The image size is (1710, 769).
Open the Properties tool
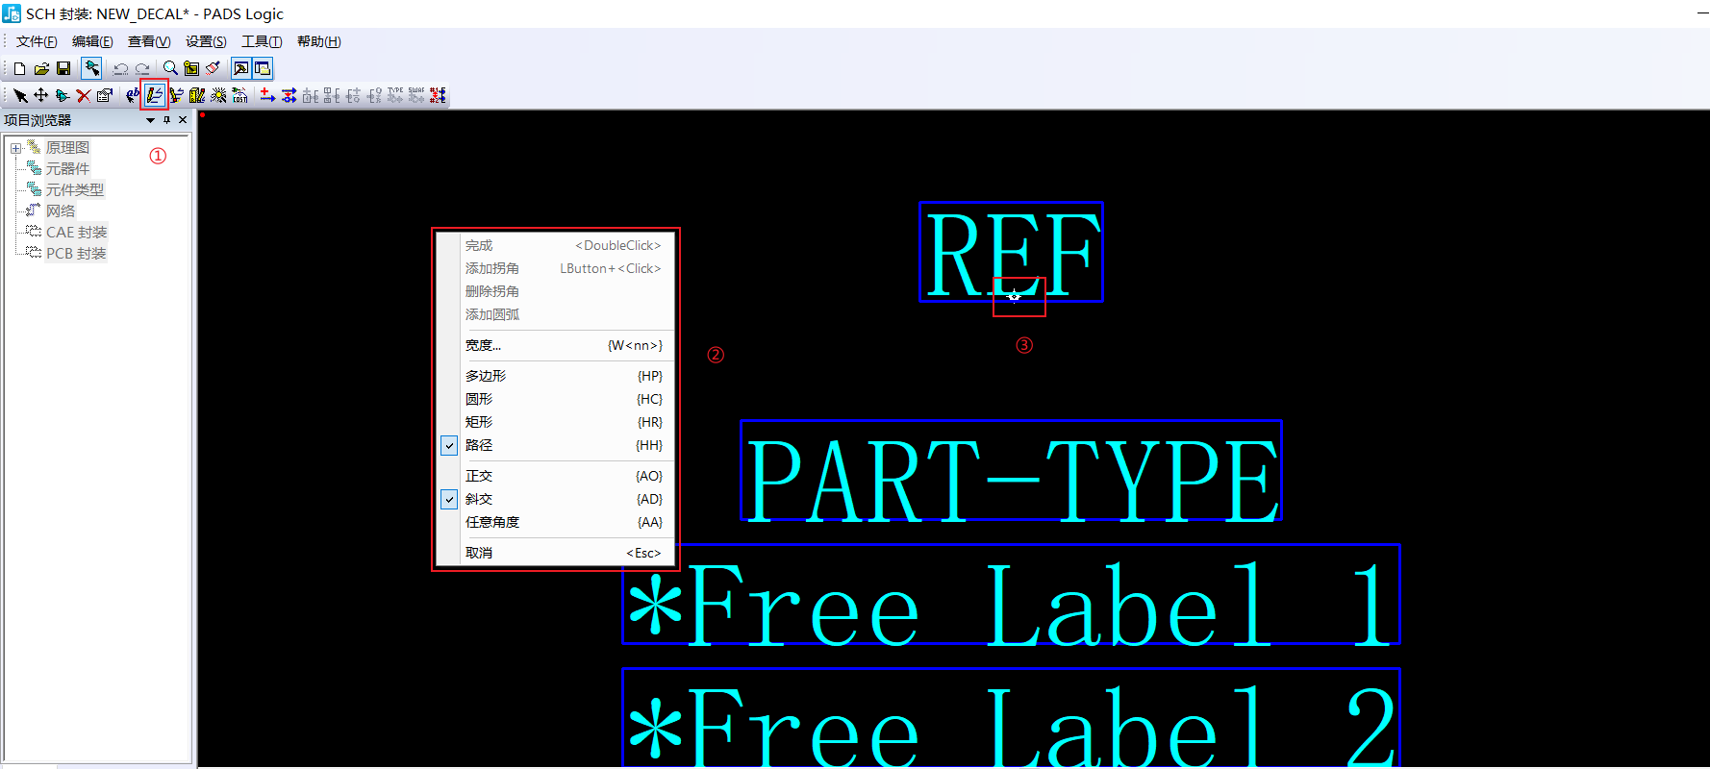click(x=105, y=95)
